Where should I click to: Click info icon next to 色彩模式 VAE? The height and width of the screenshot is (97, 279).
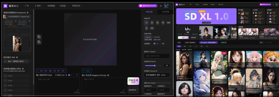(x=17, y=57)
